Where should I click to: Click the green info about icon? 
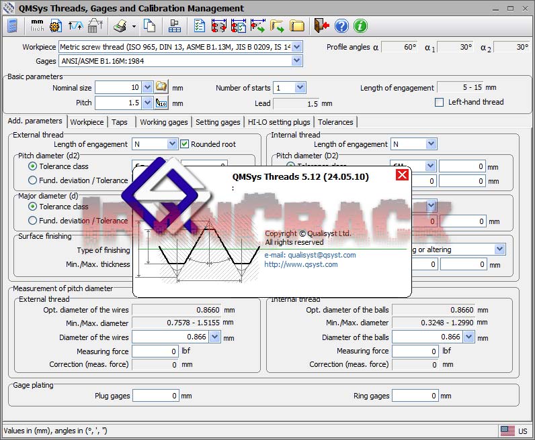360,26
